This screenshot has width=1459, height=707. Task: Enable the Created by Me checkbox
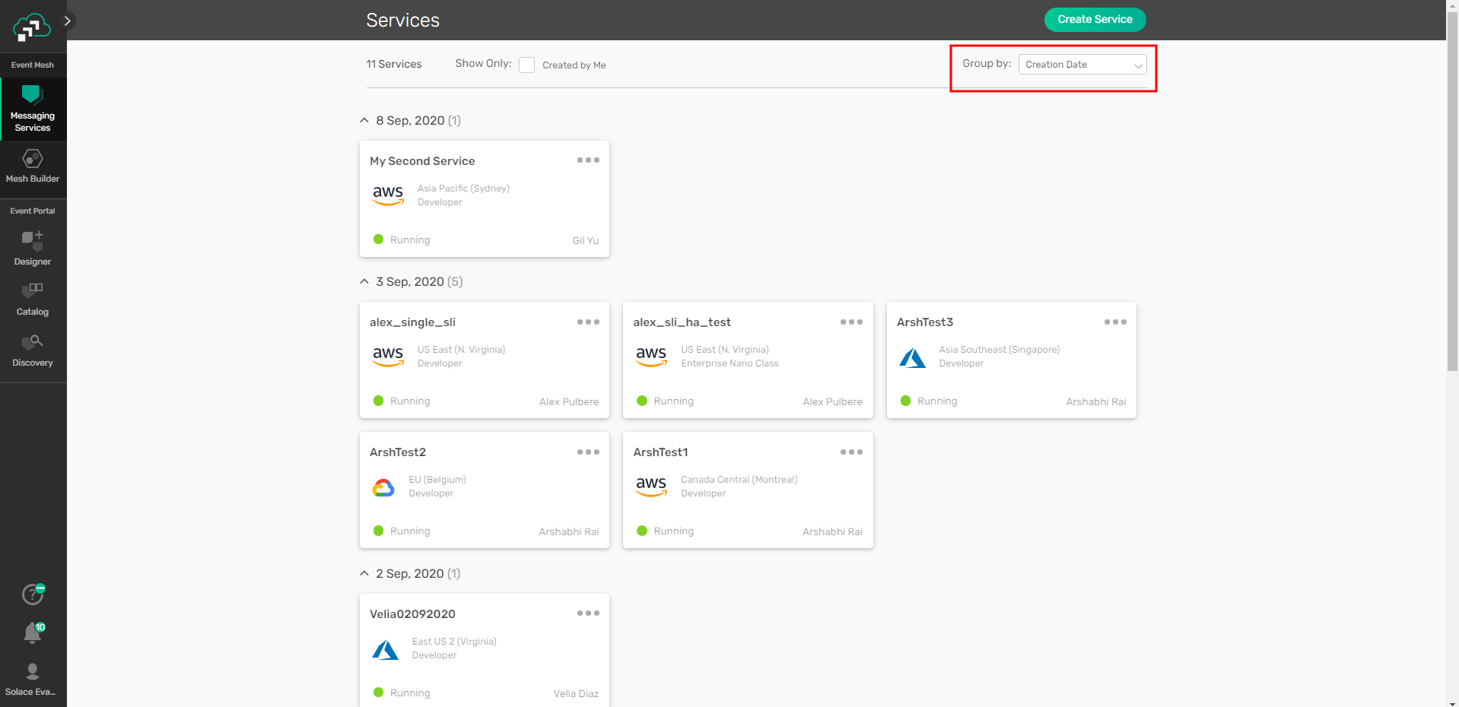point(526,65)
